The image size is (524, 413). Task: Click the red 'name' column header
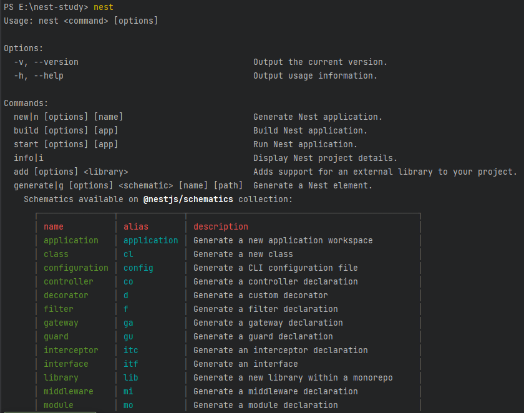tap(54, 226)
